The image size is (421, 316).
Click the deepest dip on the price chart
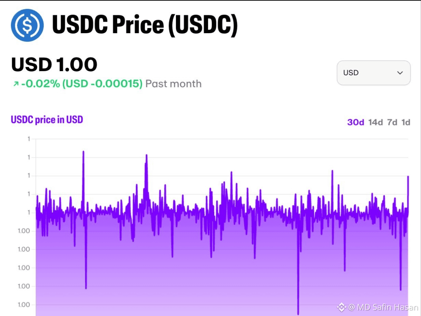tap(298, 313)
